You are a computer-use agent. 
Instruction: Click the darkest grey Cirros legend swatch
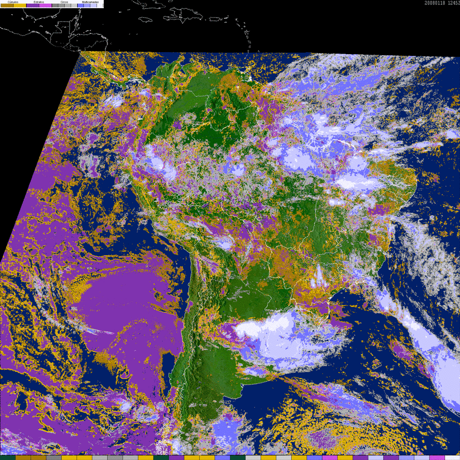pos(55,5)
